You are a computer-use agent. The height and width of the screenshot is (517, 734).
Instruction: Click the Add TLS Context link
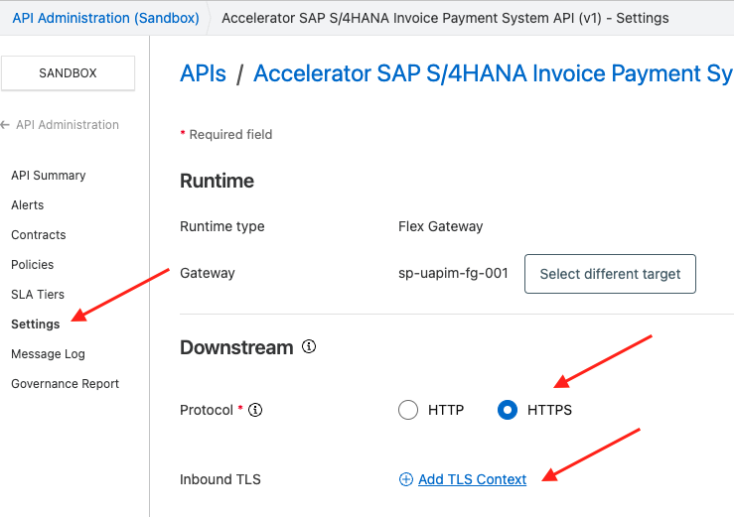pos(473,479)
